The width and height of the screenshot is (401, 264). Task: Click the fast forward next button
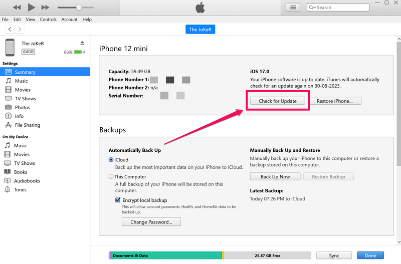[45, 8]
